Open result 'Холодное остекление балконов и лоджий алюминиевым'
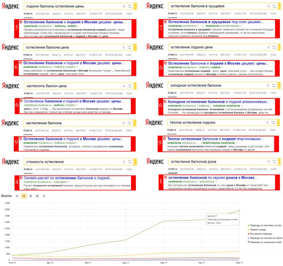This screenshot has height=266, width=283. 219,102
